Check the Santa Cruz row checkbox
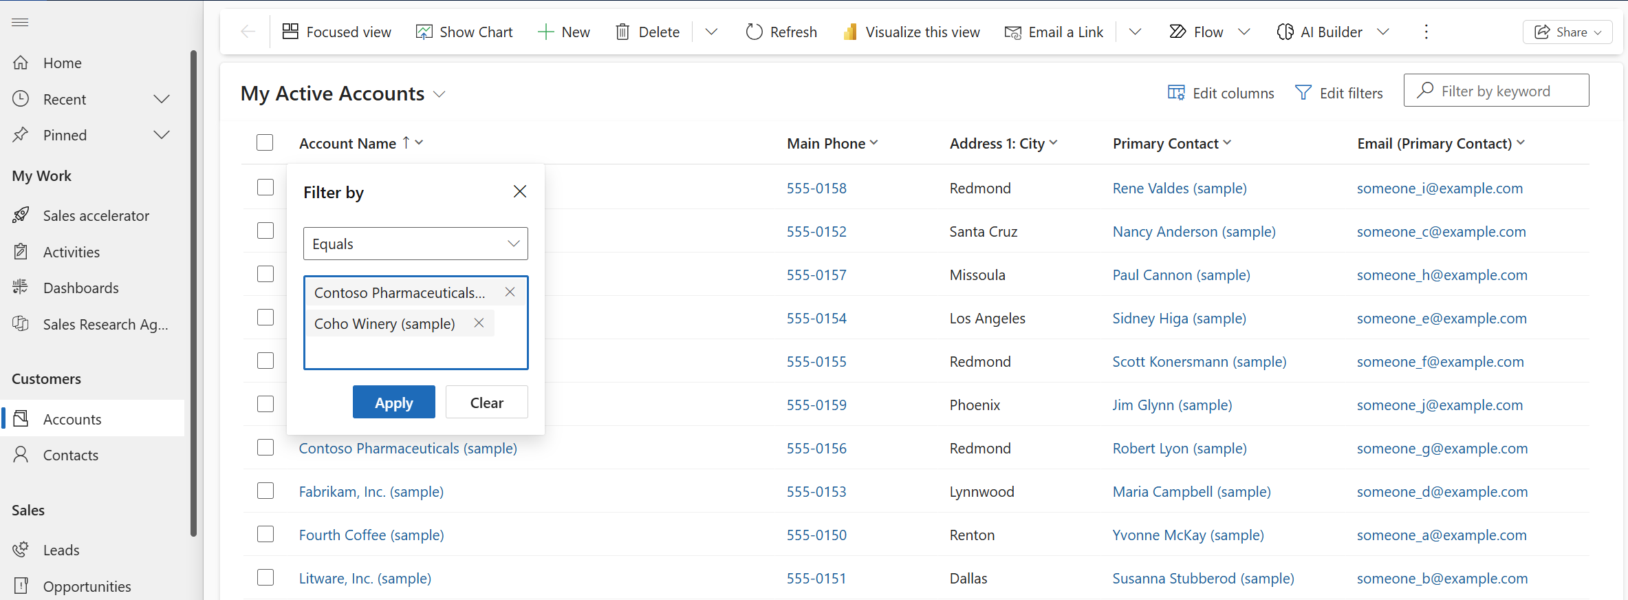Image resolution: width=1628 pixels, height=600 pixels. click(265, 231)
